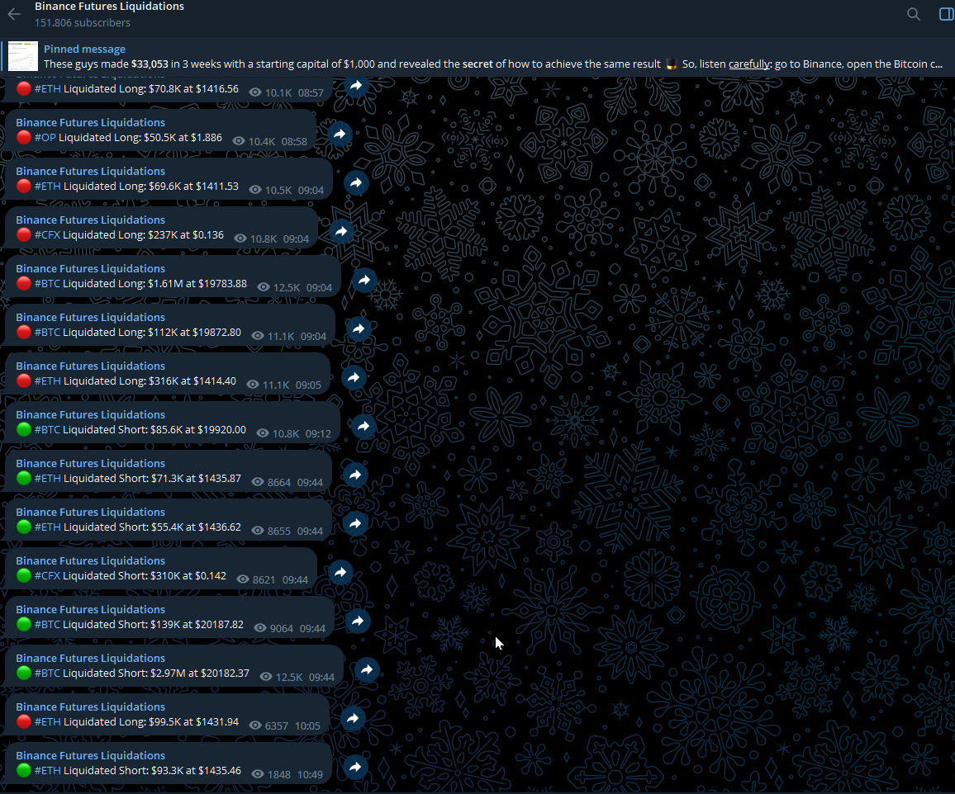Open #CFX hashtag in $0.136 message
955x794 pixels.
48,235
